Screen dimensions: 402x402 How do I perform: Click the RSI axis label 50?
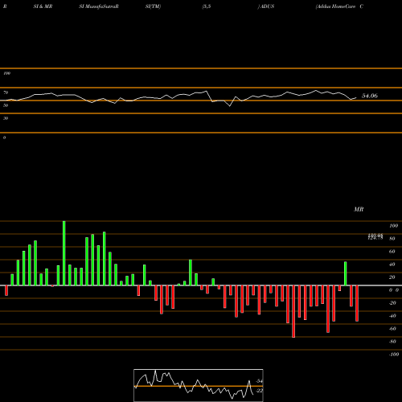coord(6,105)
